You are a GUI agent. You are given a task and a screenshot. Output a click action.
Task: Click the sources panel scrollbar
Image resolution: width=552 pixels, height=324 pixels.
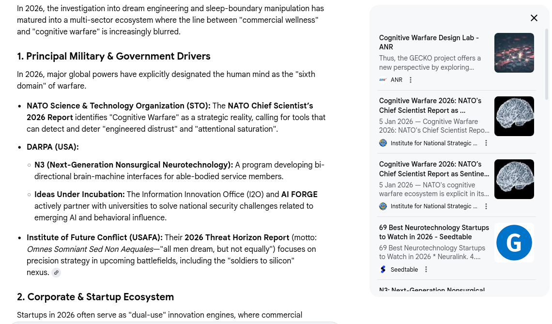pyautogui.click(x=546, y=63)
